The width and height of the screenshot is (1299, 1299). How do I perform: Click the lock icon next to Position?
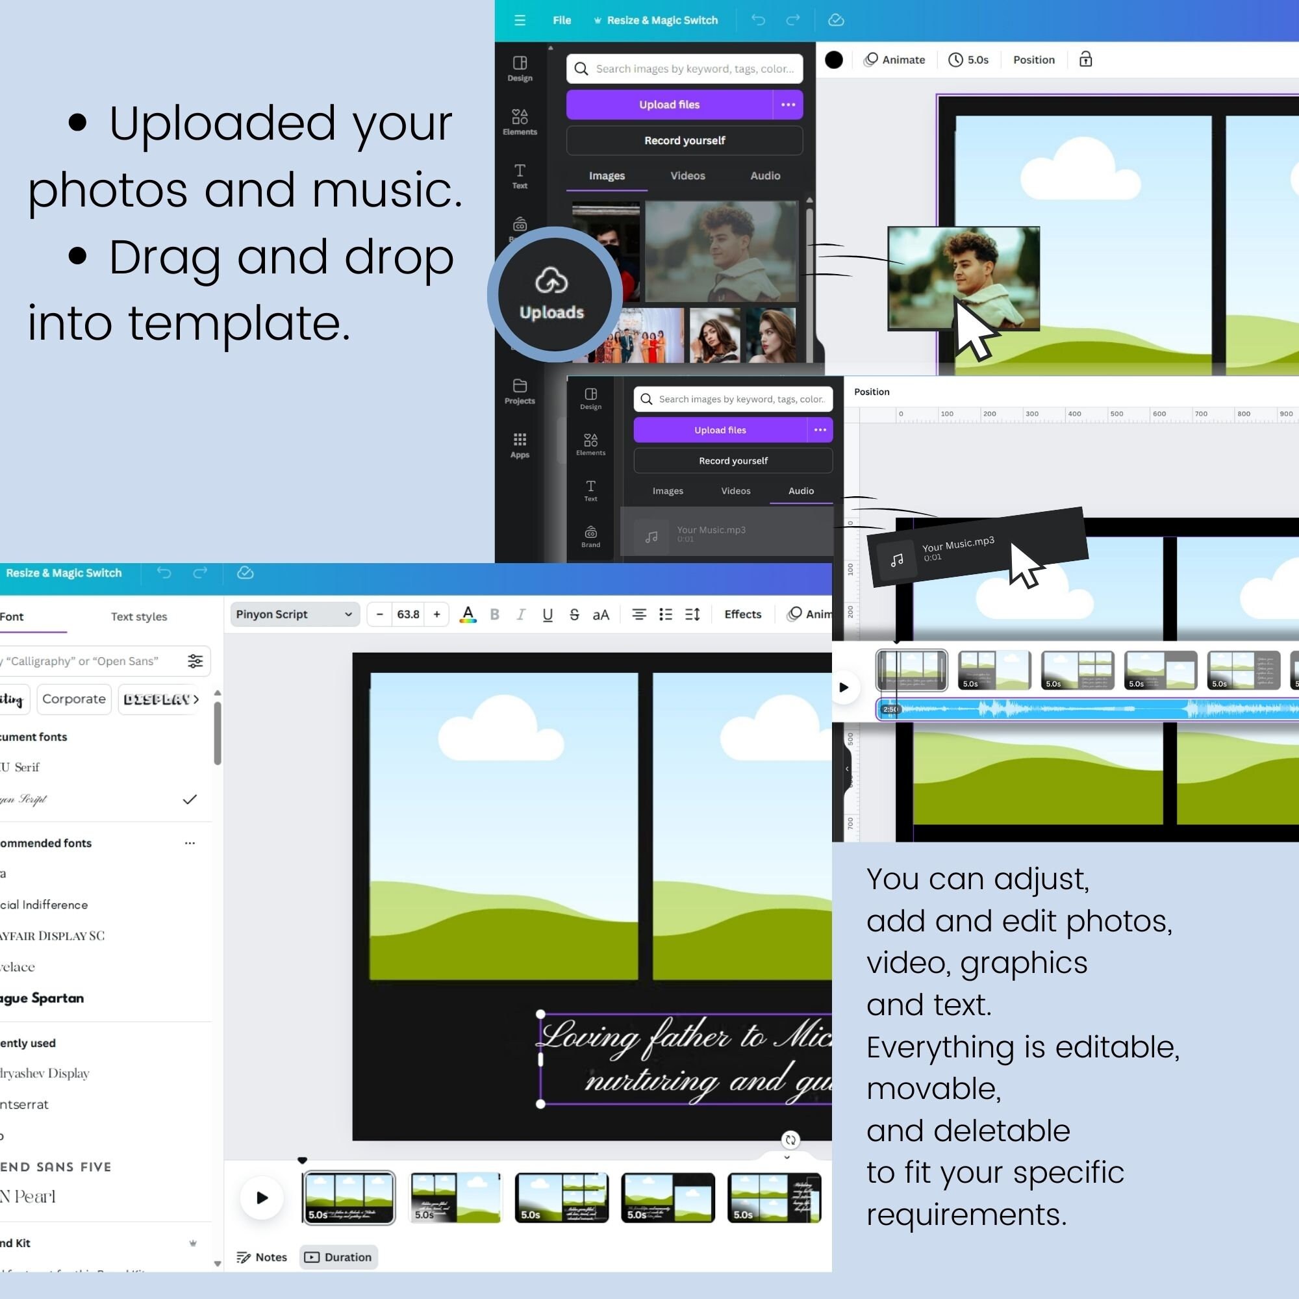(x=1085, y=59)
